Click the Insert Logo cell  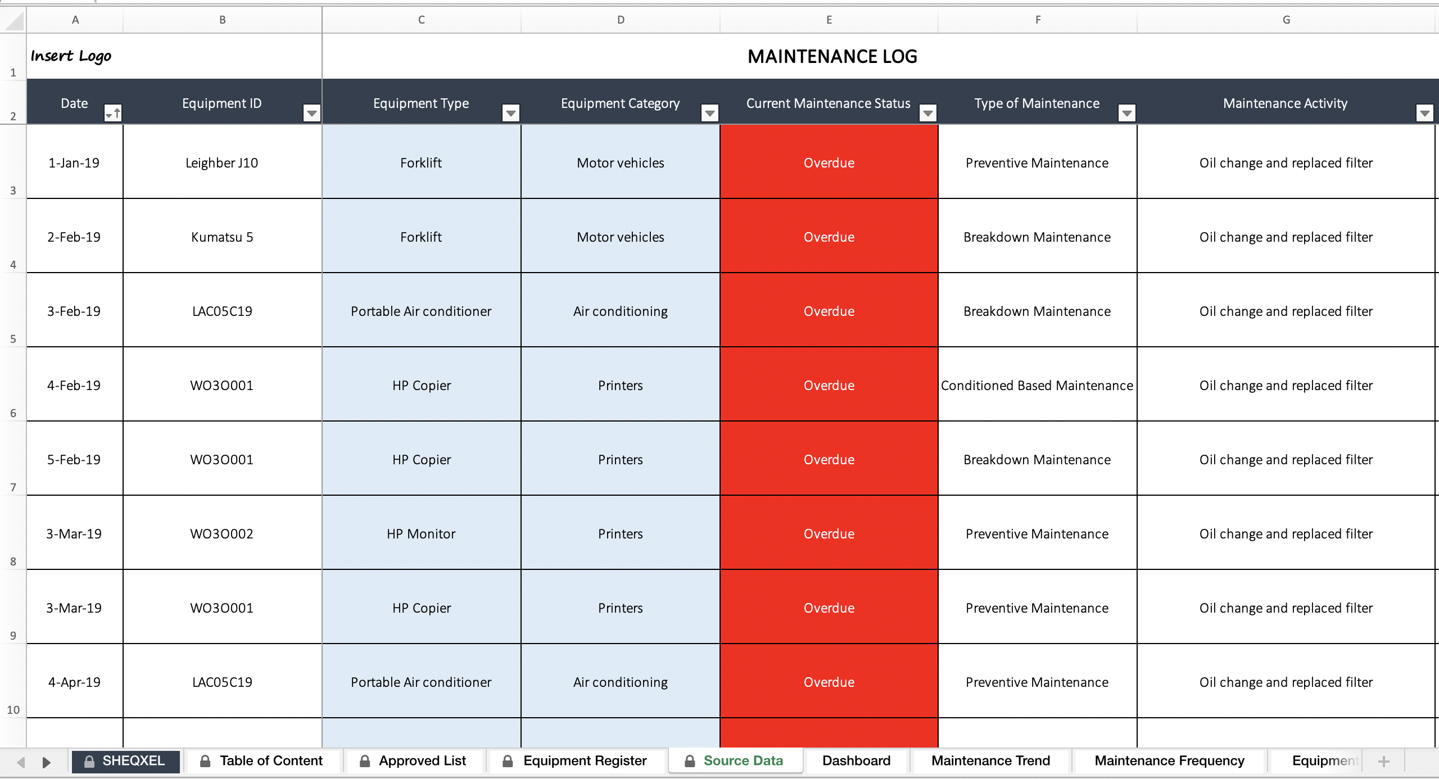pyautogui.click(x=174, y=56)
